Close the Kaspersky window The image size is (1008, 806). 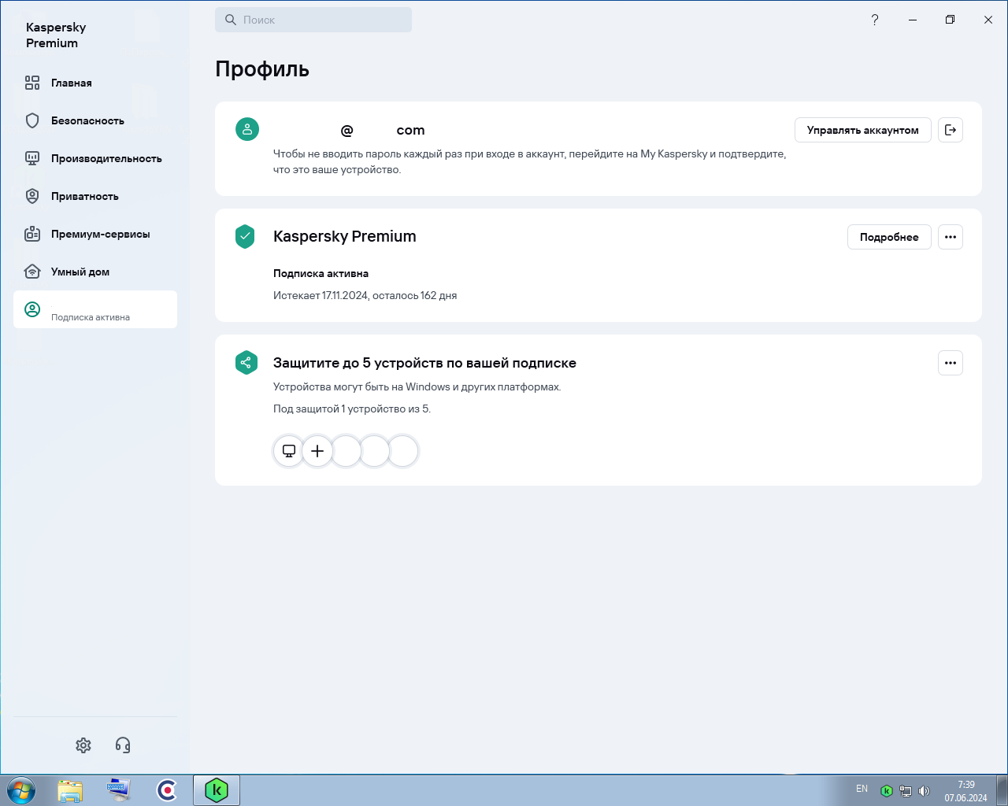(988, 20)
